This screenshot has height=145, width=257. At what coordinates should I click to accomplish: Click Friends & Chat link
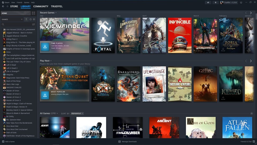click(x=246, y=142)
